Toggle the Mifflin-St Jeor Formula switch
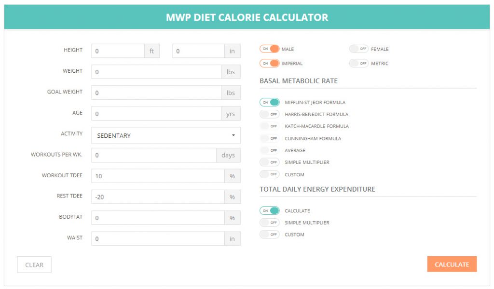The height and width of the screenshot is (289, 494). click(269, 102)
